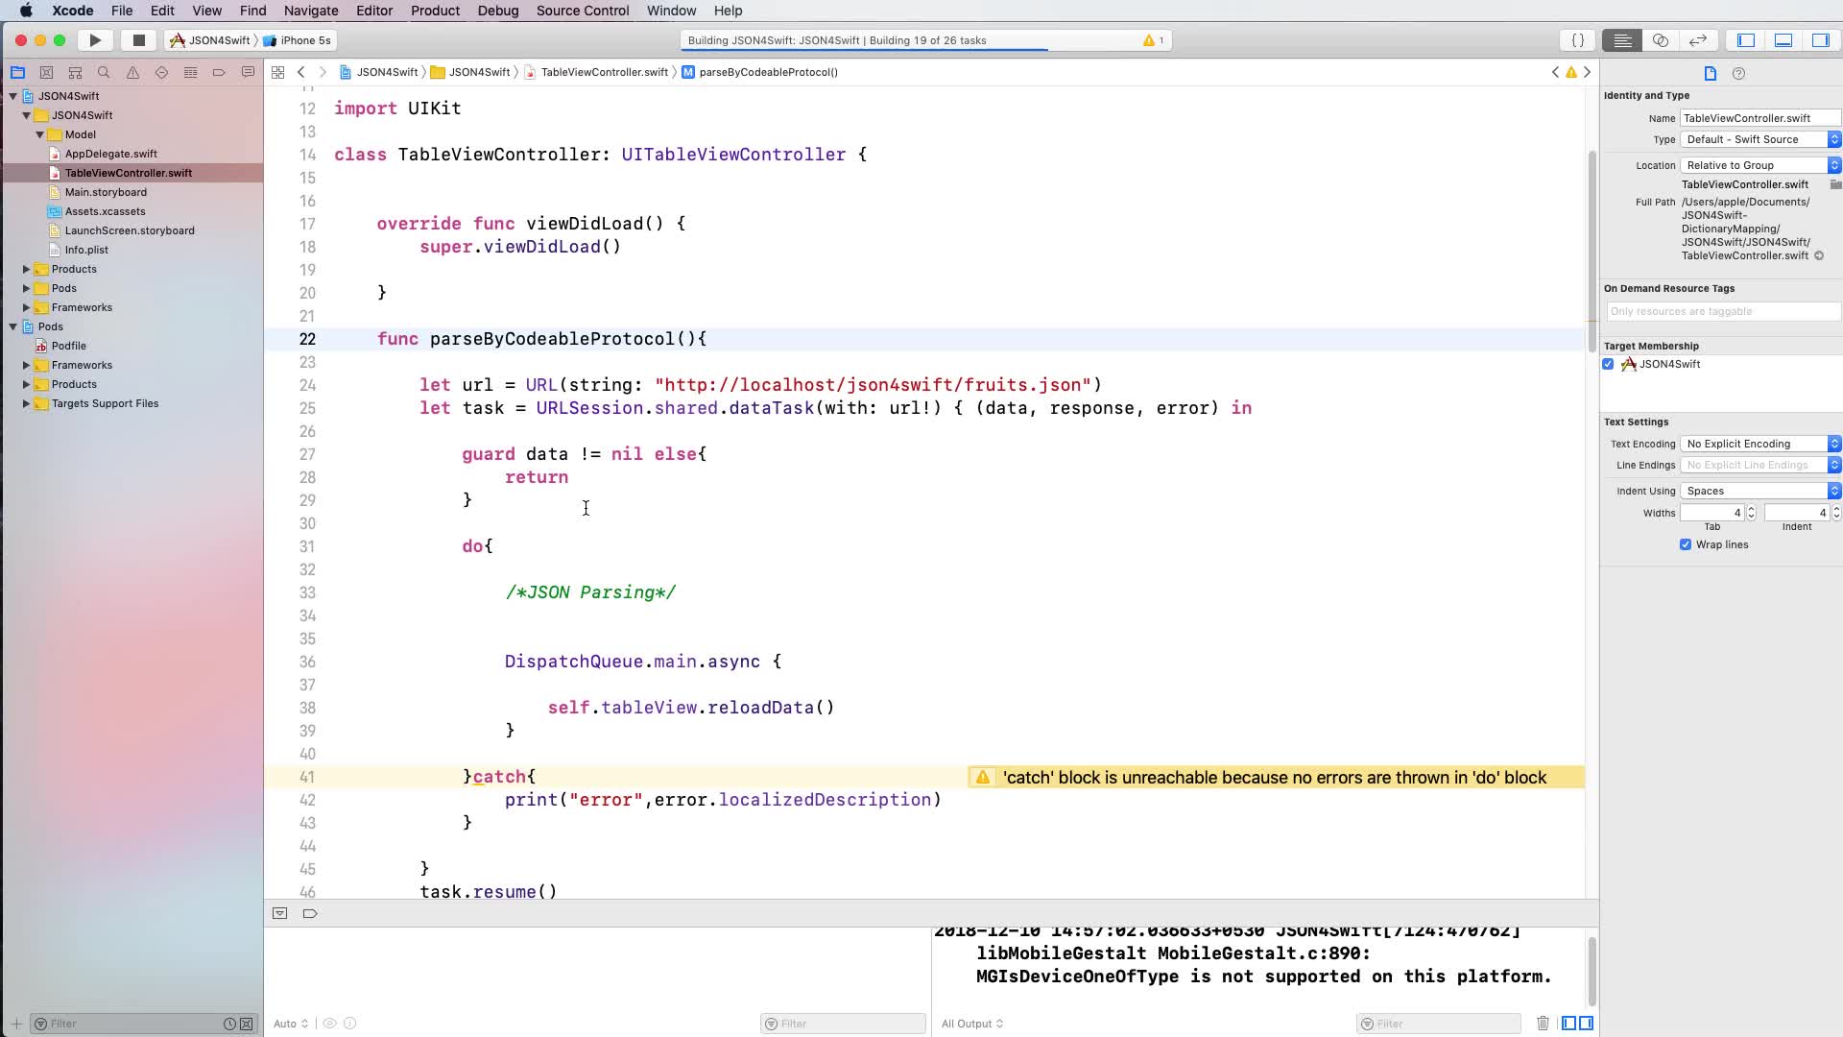The width and height of the screenshot is (1843, 1037).
Task: Show the File inspector tab
Action: (1710, 73)
